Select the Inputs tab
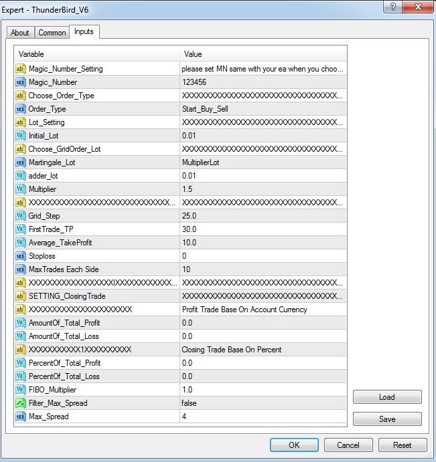Image resolution: width=436 pixels, height=462 pixels. [x=84, y=31]
